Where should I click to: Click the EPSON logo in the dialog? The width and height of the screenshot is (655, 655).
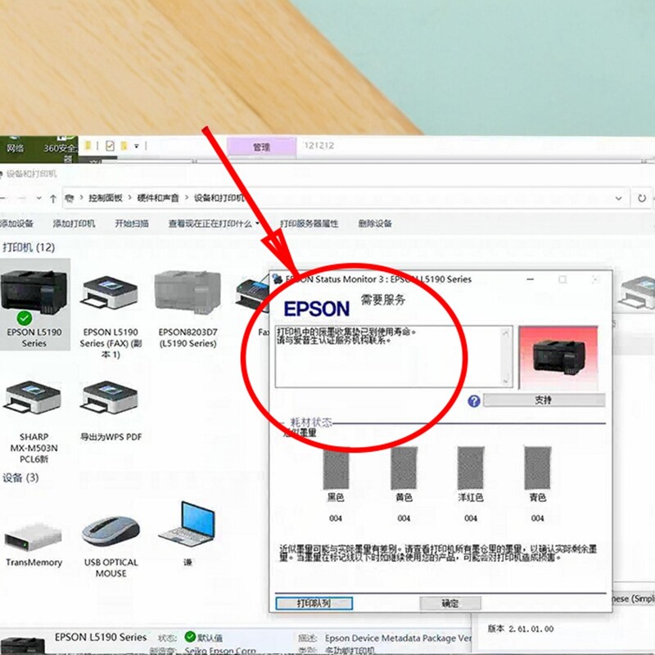pos(317,309)
